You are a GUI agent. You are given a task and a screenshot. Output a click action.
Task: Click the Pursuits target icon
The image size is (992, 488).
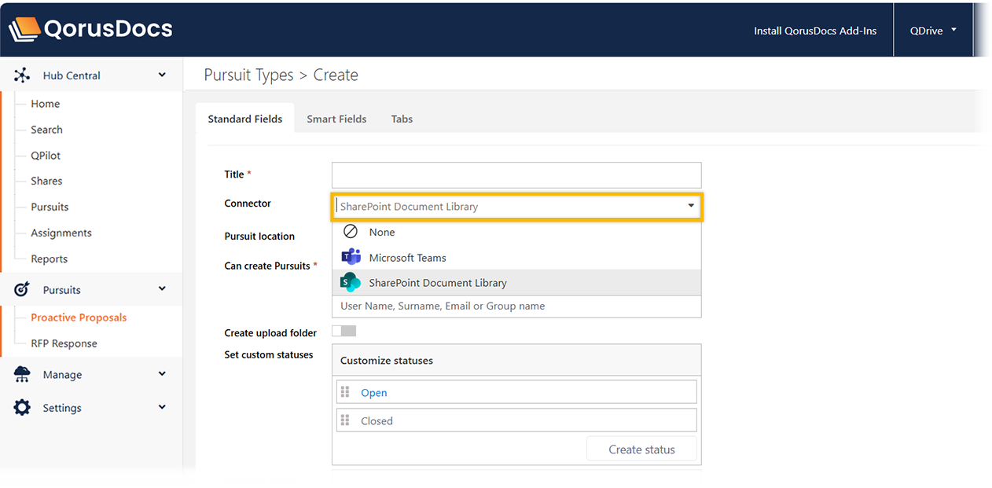(22, 290)
